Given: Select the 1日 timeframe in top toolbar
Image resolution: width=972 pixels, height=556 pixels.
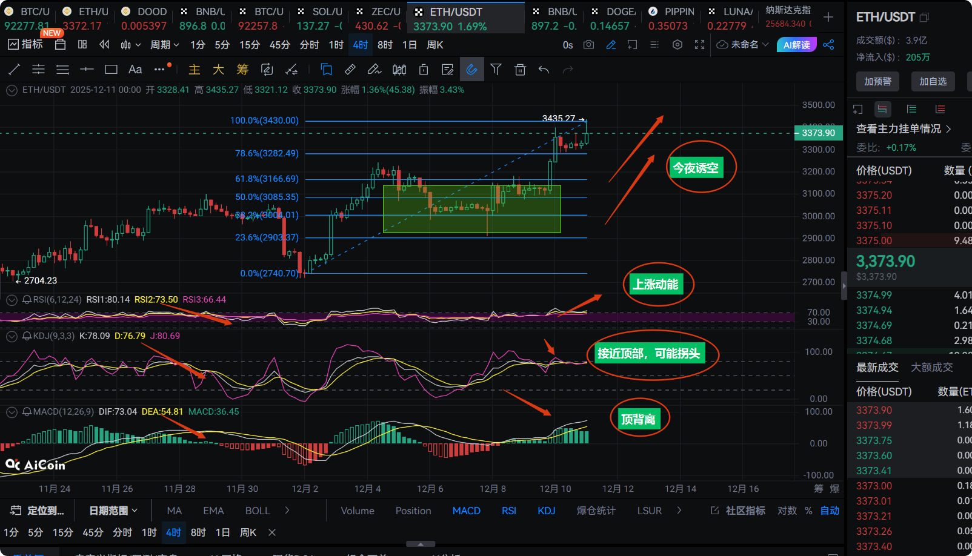Looking at the screenshot, I should (410, 45).
